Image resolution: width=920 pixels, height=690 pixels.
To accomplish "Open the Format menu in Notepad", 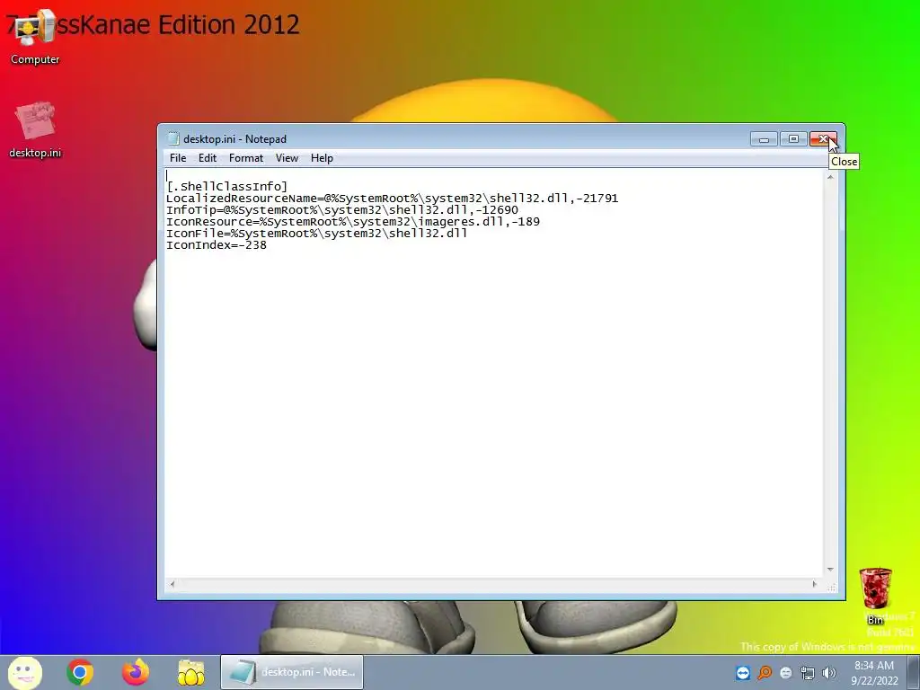I will pos(246,158).
